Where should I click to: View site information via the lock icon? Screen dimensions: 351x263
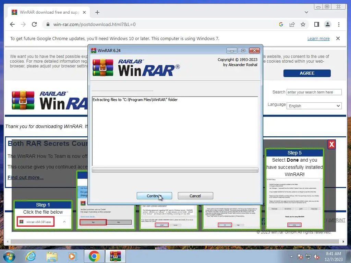[48, 24]
